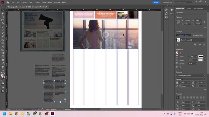Toggle the screen mode button in toolbar
Screen dimensions: 209x117
(3, 91)
